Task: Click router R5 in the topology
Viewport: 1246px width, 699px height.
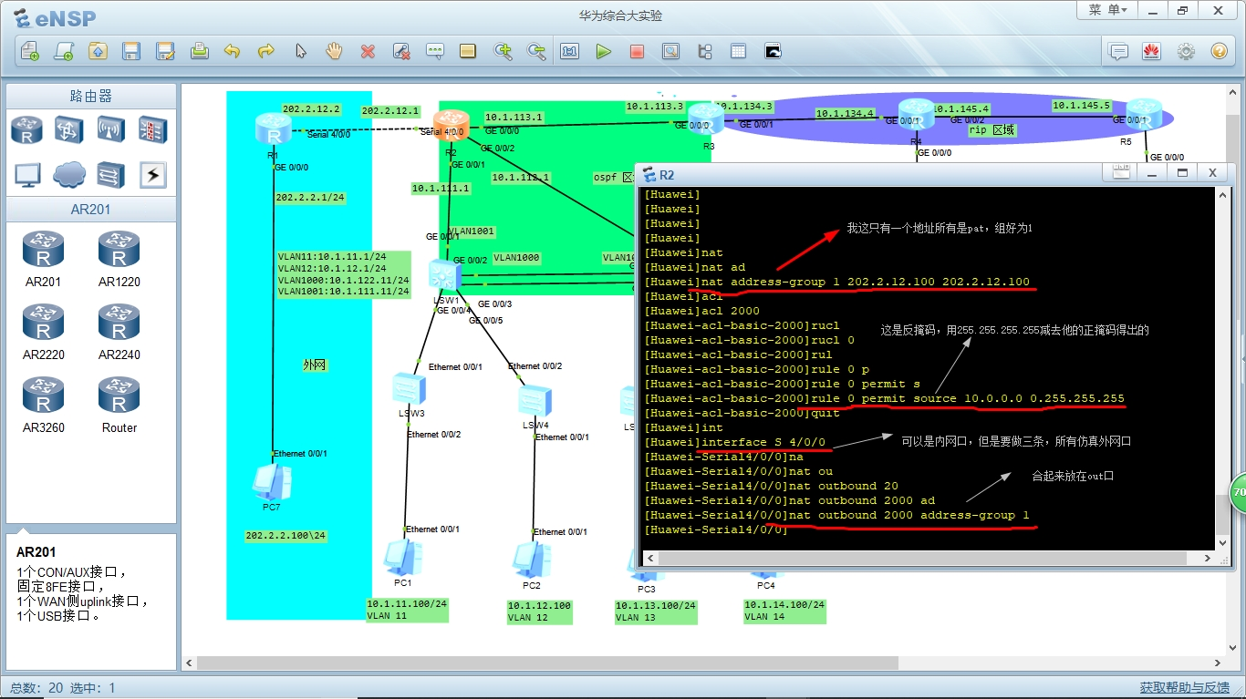Action: click(x=1144, y=116)
